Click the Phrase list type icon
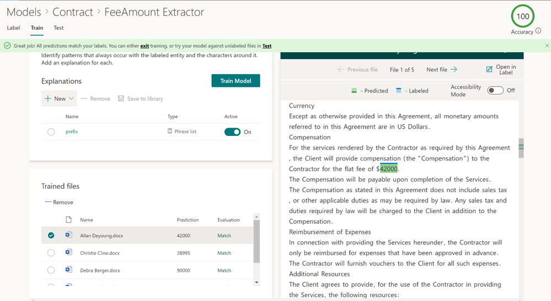Screen dimensions: 551x301 (x=170, y=131)
